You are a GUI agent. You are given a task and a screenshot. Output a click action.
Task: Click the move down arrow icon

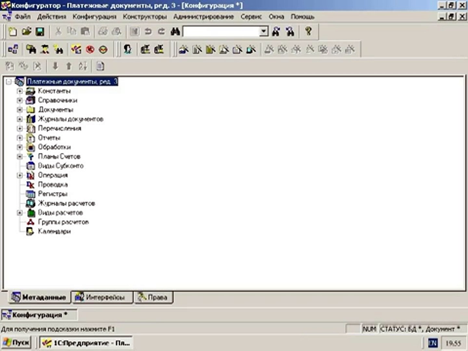[55, 66]
